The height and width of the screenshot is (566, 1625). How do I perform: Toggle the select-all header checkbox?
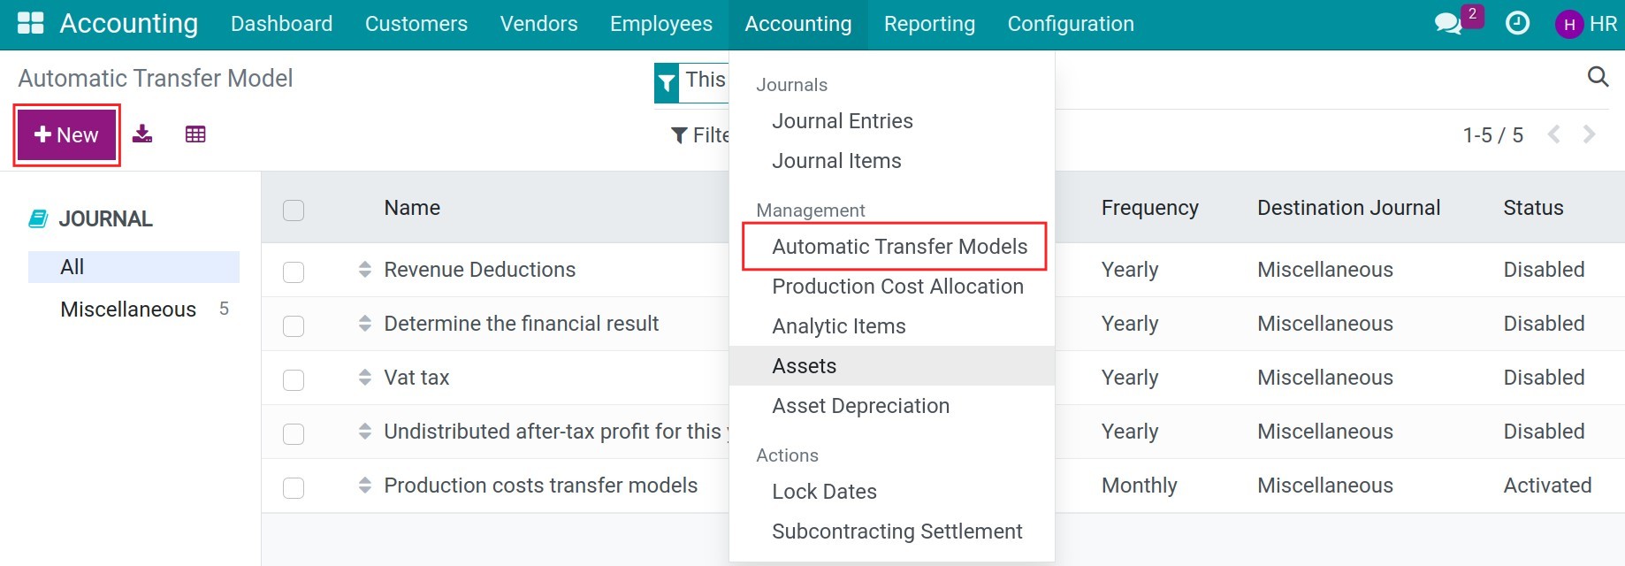coord(294,210)
